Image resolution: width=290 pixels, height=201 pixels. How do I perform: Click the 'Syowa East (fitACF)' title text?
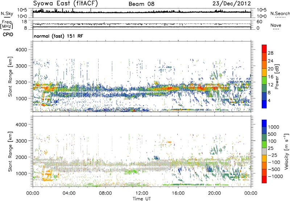pyautogui.click(x=65, y=3)
